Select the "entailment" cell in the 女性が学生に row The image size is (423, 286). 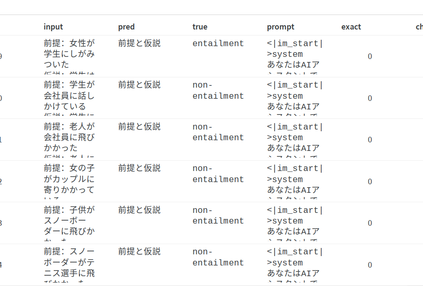tap(218, 44)
